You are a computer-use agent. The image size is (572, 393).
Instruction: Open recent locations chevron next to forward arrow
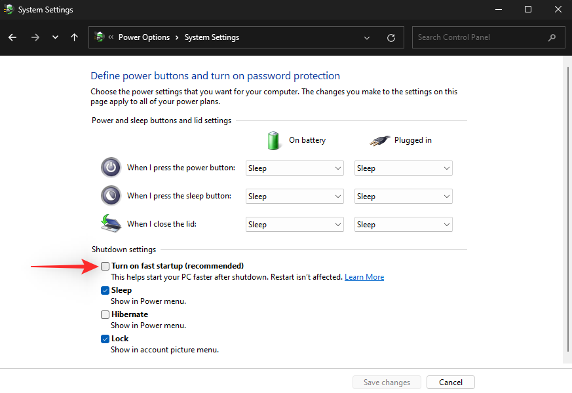click(x=55, y=37)
